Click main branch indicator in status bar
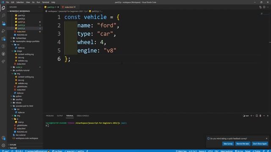This screenshot has width=271, height=152. tap(6, 151)
